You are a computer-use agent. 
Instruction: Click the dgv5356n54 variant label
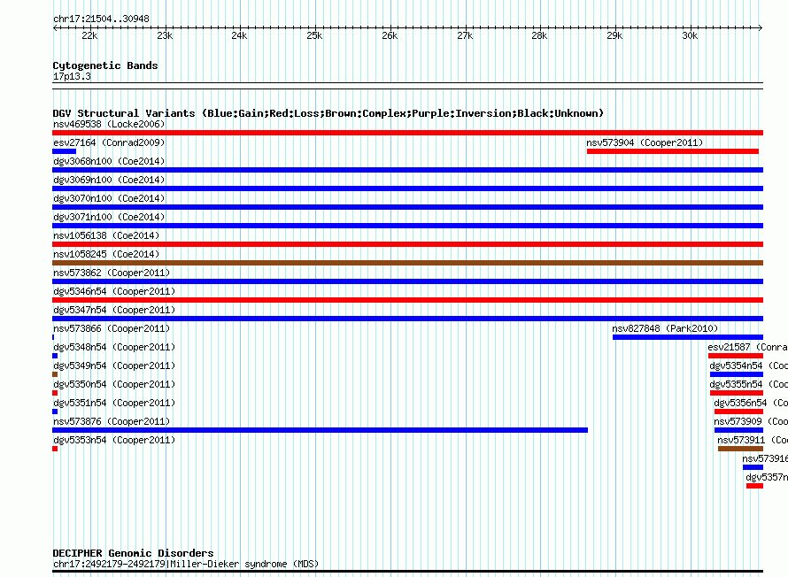click(x=751, y=403)
